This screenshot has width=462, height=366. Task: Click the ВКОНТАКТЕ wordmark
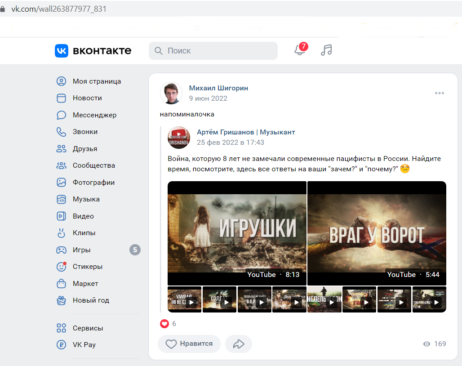pyautogui.click(x=102, y=51)
